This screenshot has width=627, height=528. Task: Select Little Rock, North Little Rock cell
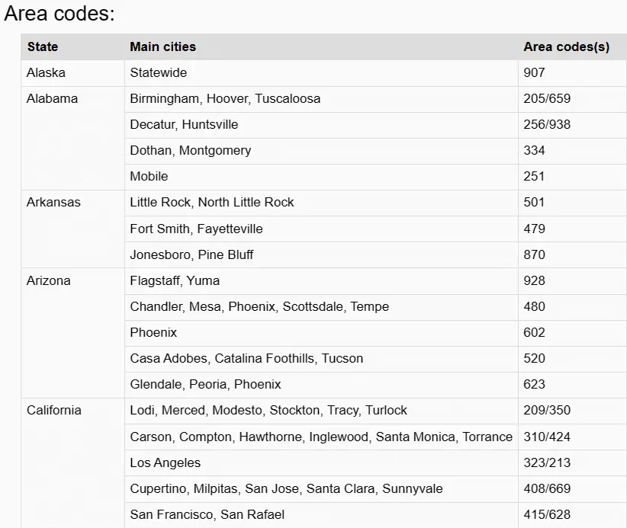coord(321,203)
